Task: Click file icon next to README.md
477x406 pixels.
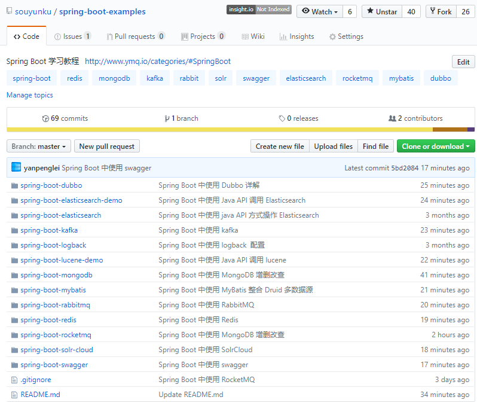Action: pos(14,395)
